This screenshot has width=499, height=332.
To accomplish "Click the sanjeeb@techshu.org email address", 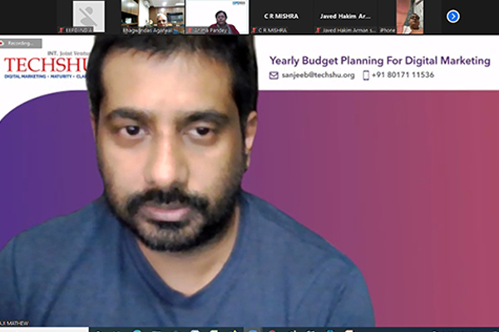I will 318,75.
